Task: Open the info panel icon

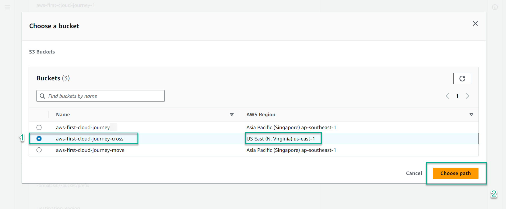Action: 495,7
